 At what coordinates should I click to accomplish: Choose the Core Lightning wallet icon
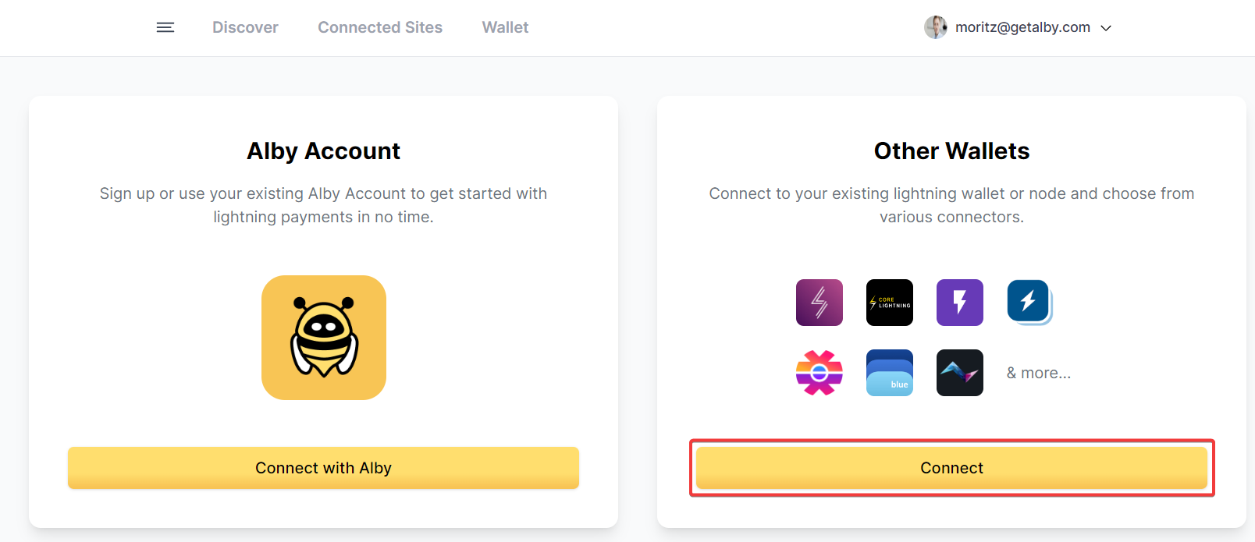(890, 303)
